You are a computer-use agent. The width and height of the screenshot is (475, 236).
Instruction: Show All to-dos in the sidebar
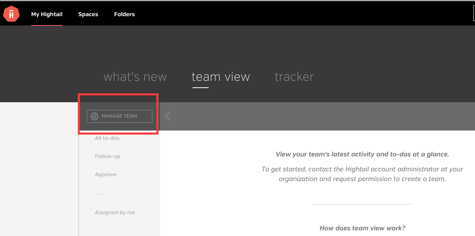tap(107, 138)
